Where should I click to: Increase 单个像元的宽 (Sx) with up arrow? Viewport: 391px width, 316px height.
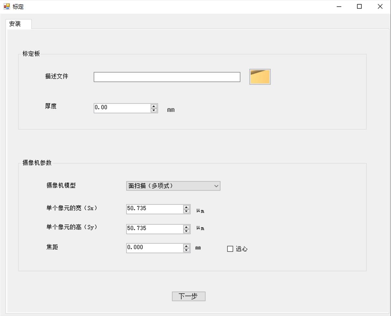(186, 207)
